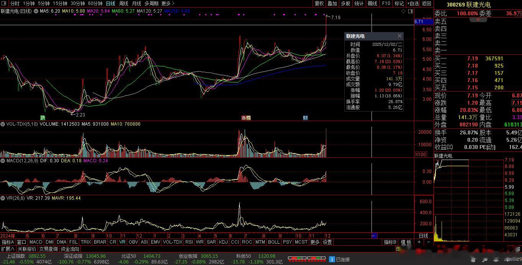Click the 标记 mark button
Viewport: 522px width, 265px height.
click(399, 3)
